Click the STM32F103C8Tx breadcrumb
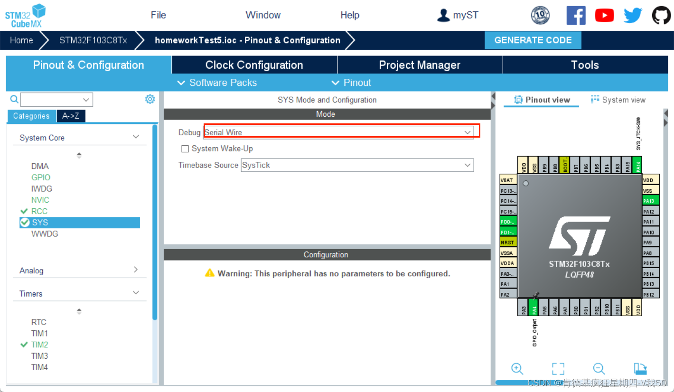Screen dimensions: 674x392 pyautogui.click(x=93, y=40)
